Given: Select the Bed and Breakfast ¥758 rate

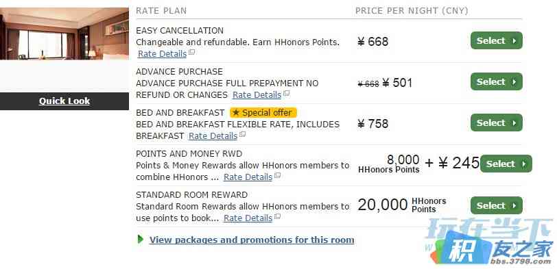Looking at the screenshot, I should tap(496, 123).
